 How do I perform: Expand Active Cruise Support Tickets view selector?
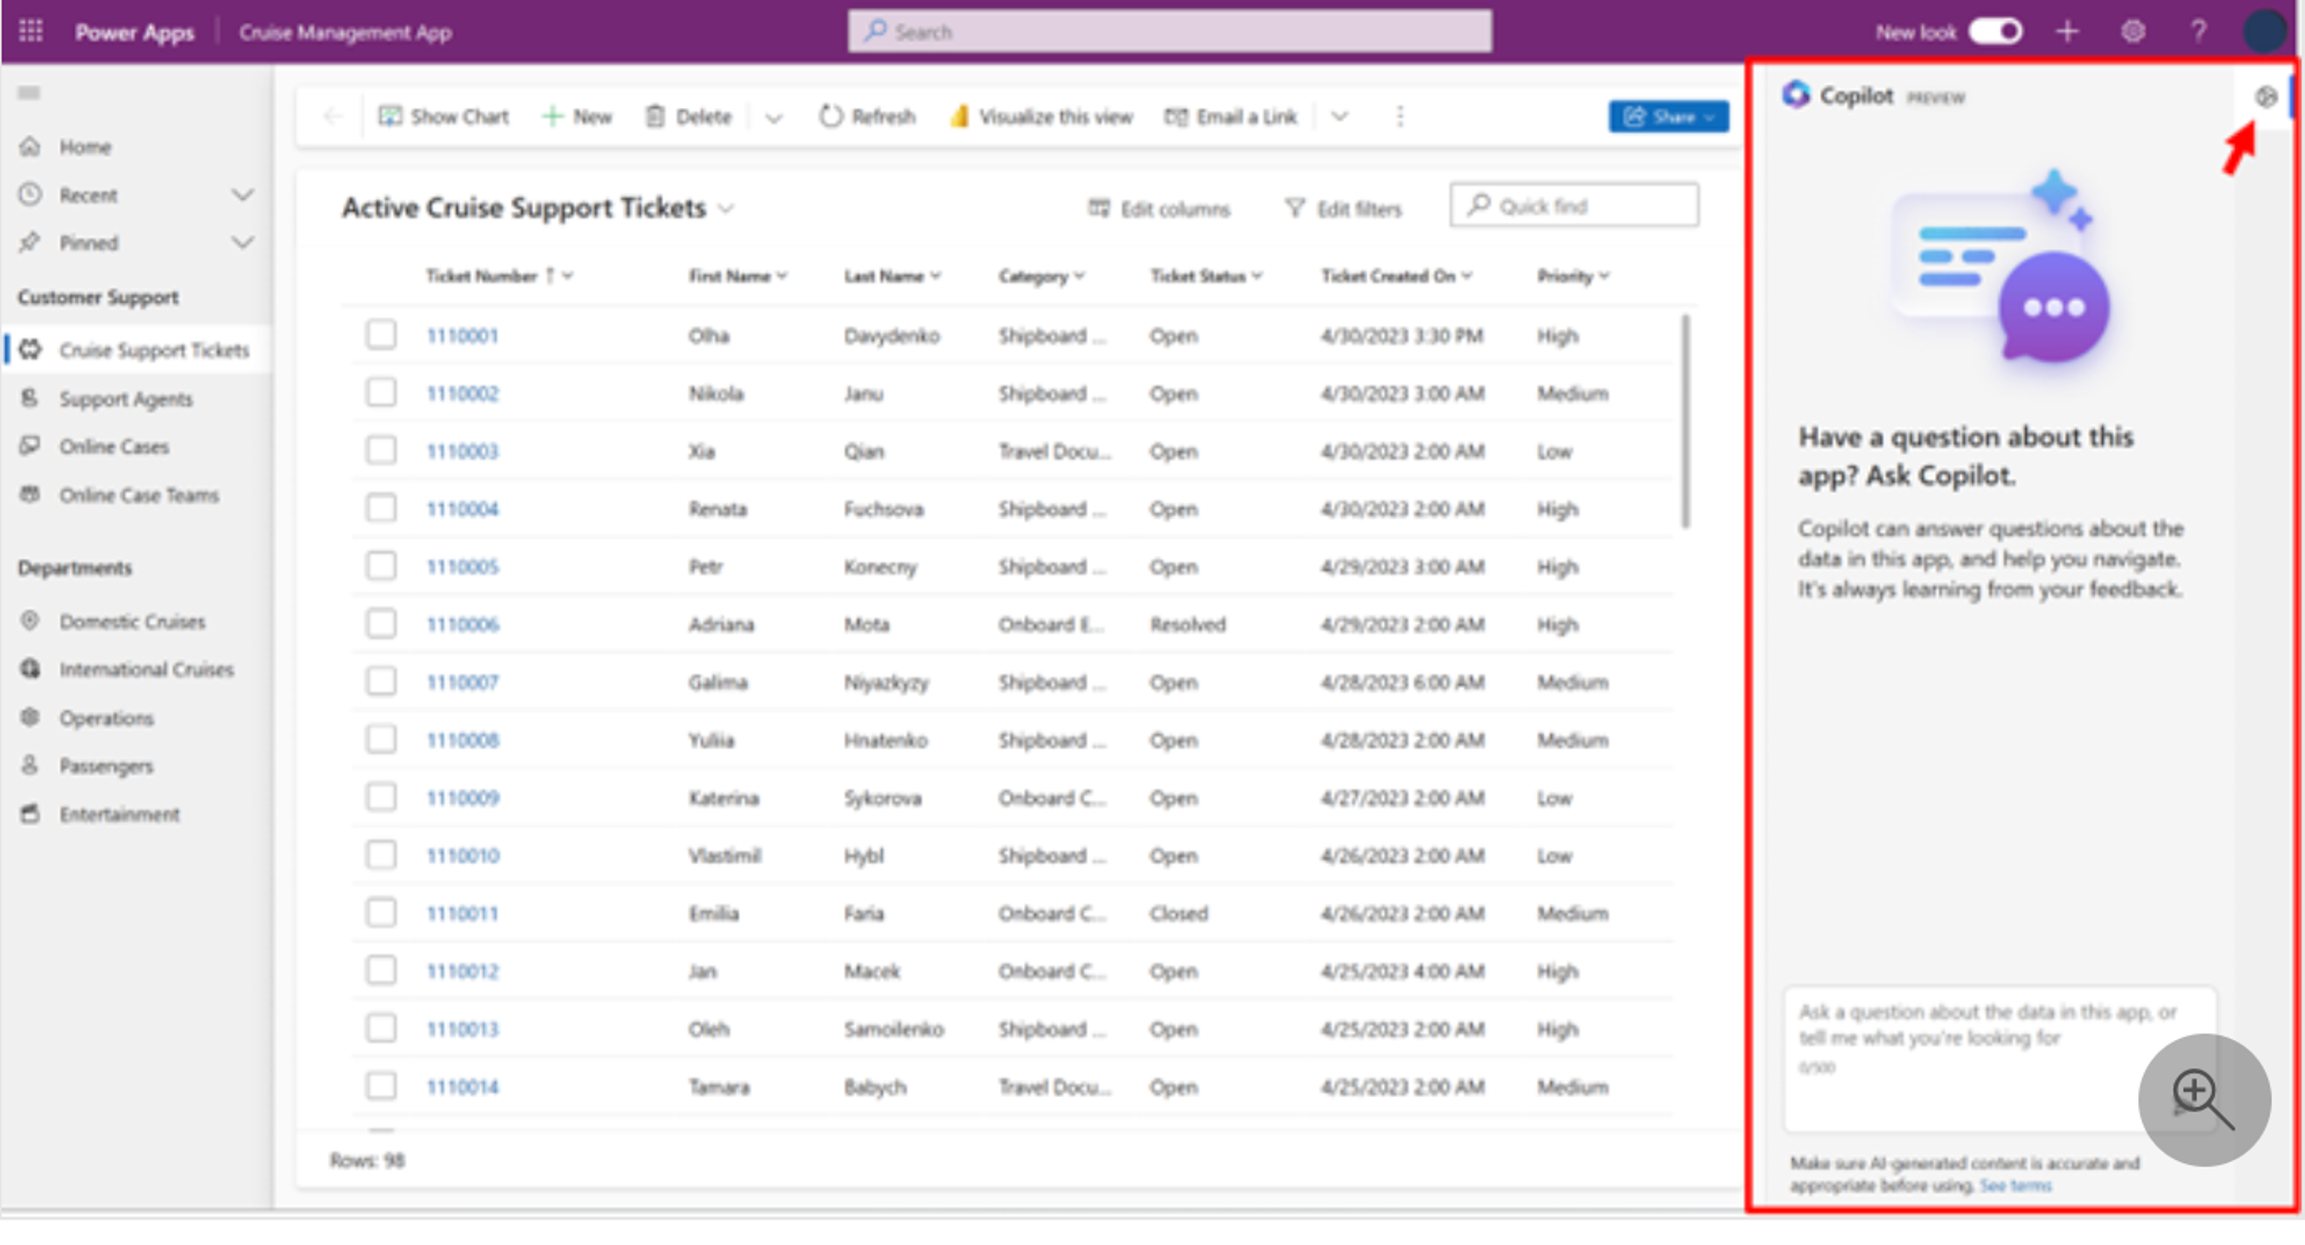point(727,209)
